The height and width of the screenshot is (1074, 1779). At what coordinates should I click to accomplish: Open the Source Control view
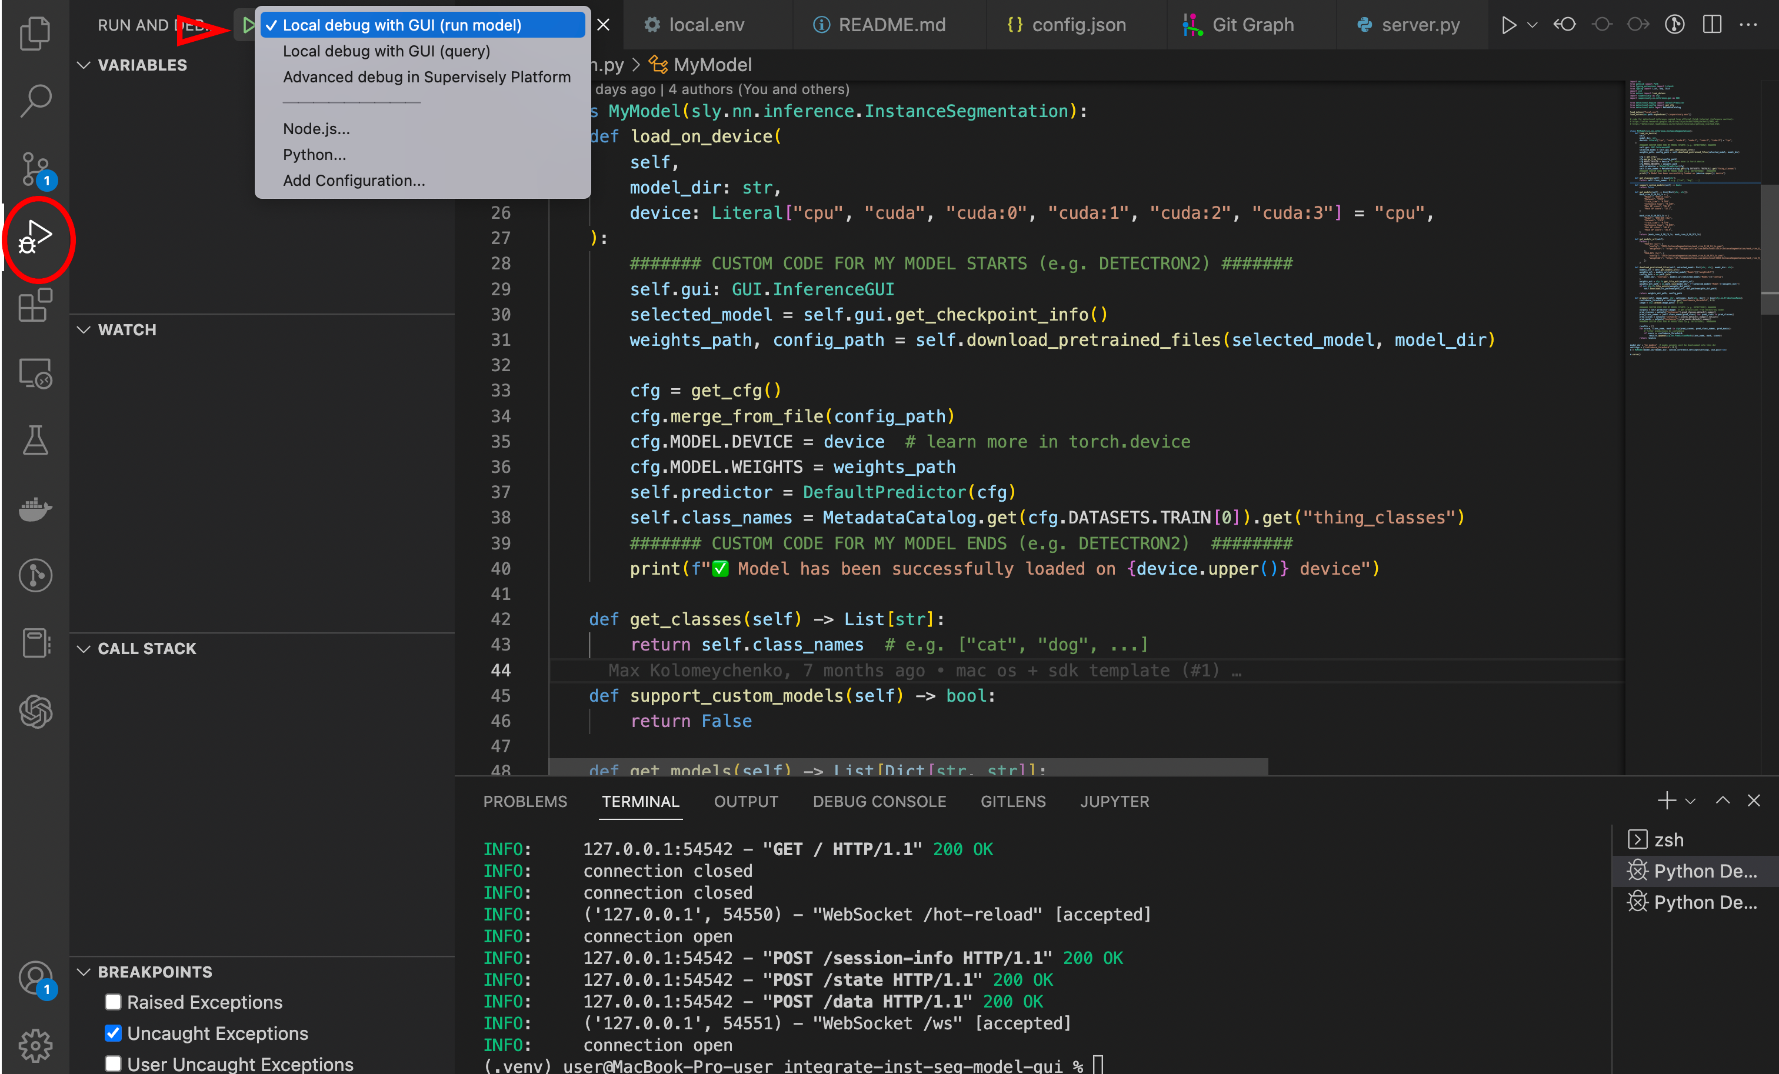[x=35, y=169]
